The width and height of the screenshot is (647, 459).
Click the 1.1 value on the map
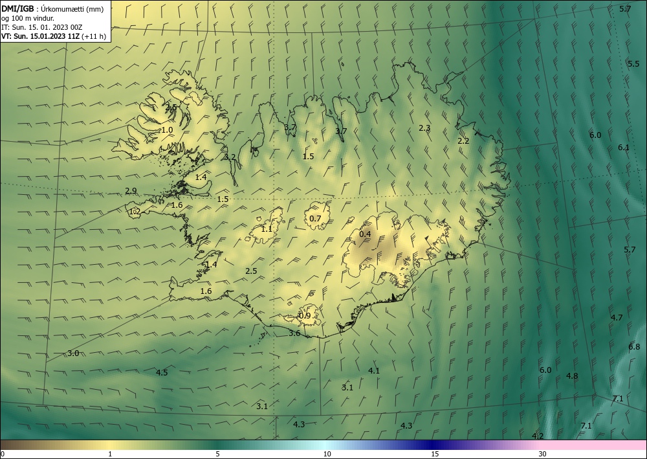point(267,229)
